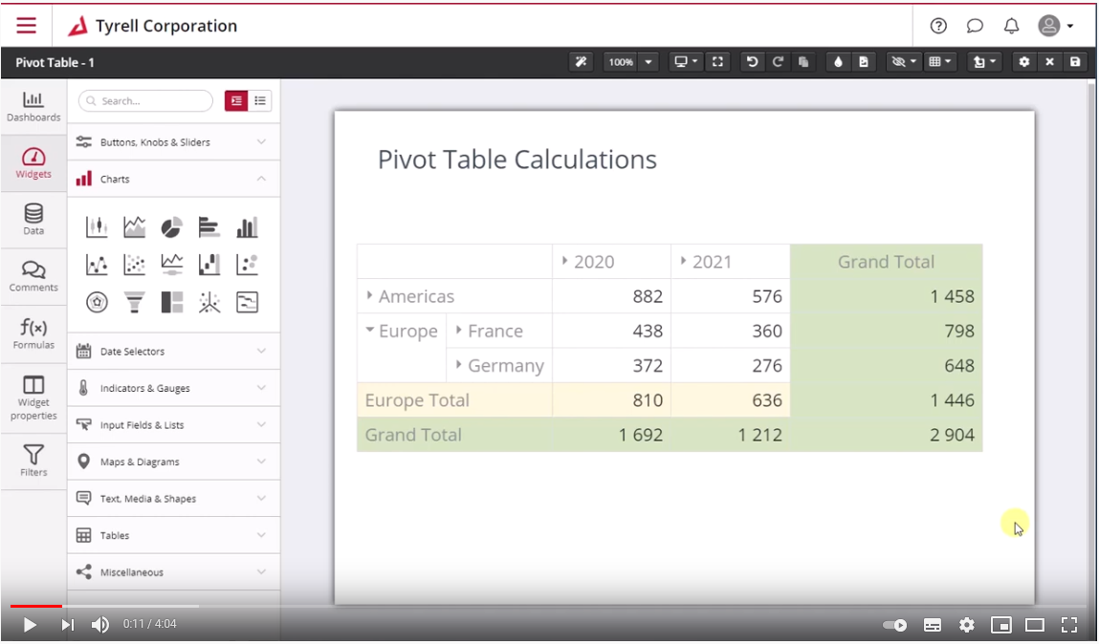Screen dimensions: 1099x644
Task: Expand the Americas pivot row
Action: coord(369,295)
